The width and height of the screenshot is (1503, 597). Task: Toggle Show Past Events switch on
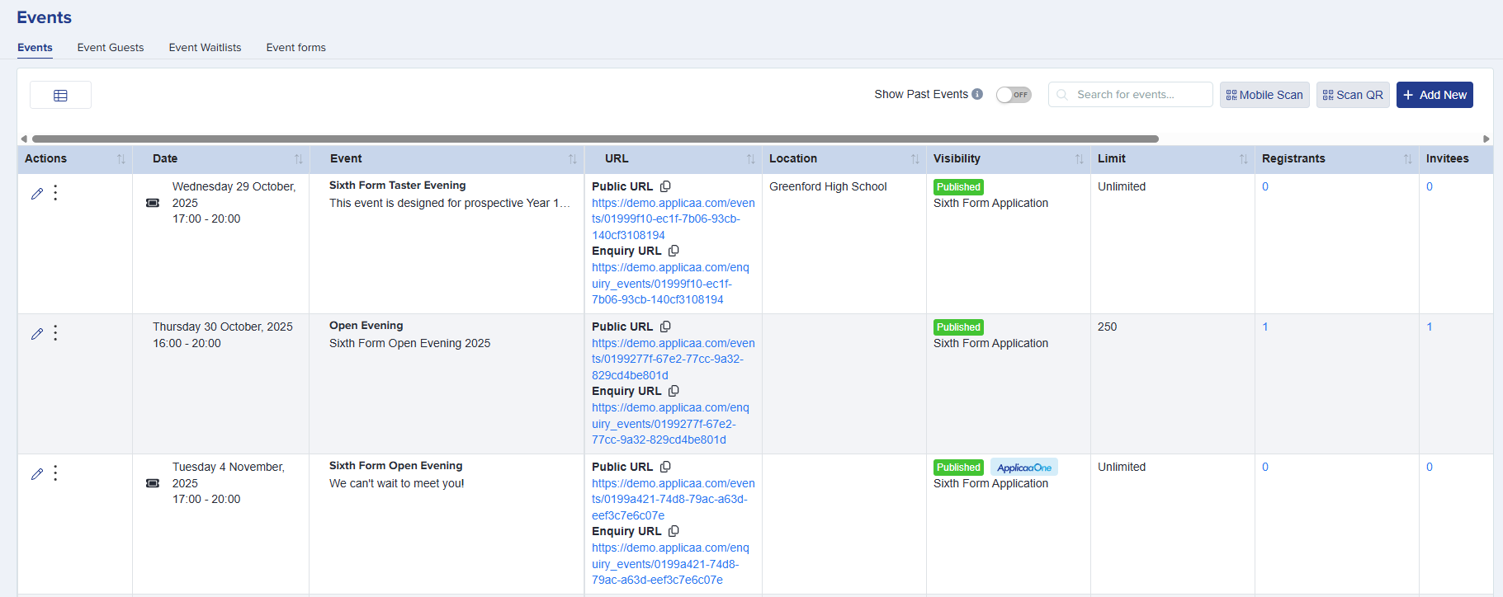(x=1014, y=95)
